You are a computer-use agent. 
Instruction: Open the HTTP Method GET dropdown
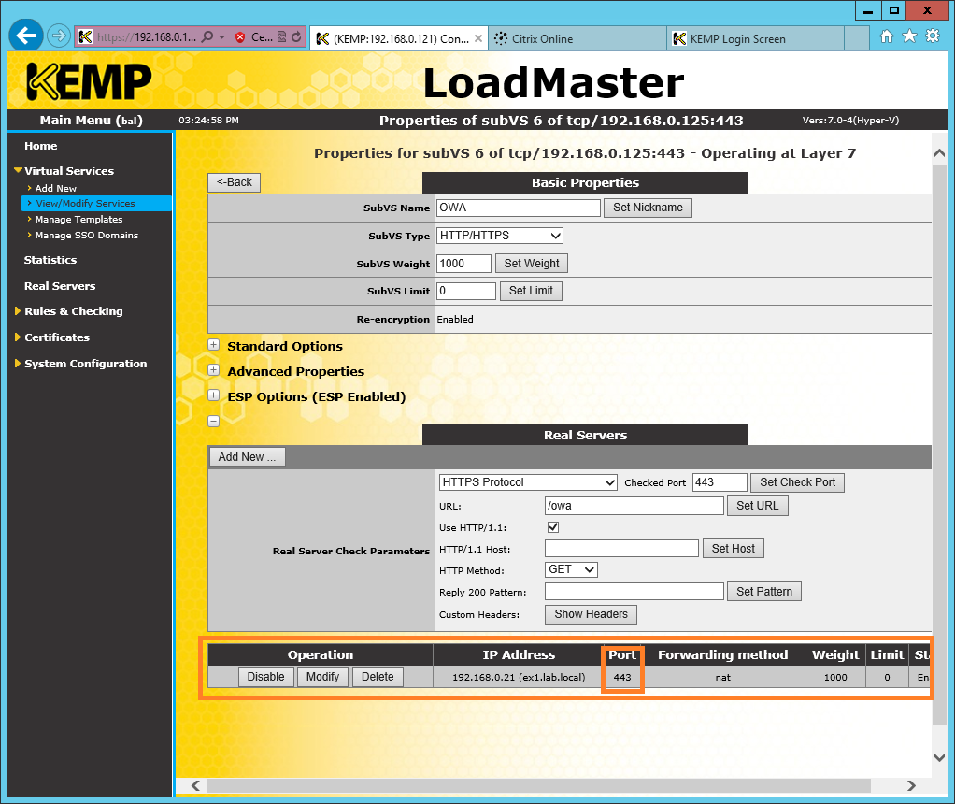(x=571, y=569)
